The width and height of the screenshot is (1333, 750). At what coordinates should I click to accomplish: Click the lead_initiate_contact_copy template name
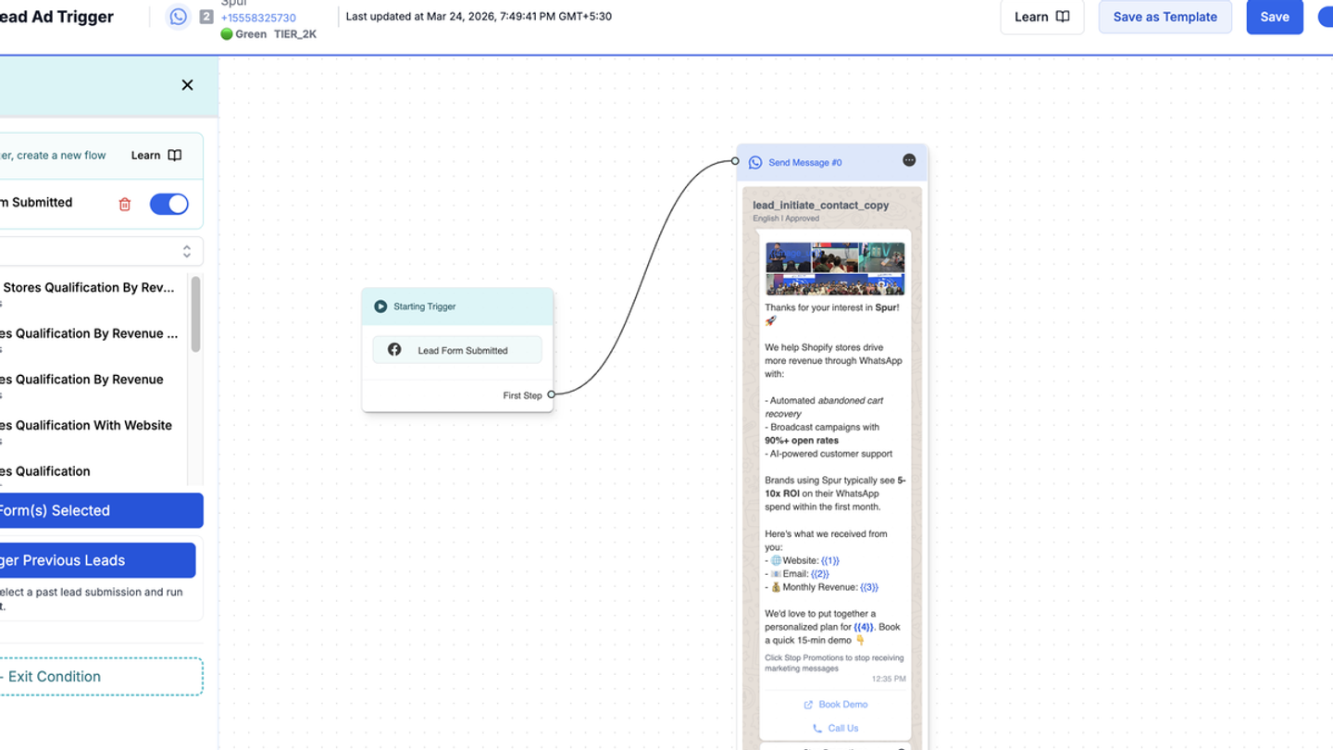coord(821,206)
